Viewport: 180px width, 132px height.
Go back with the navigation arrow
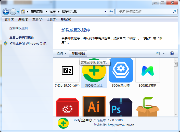(x=6, y=12)
